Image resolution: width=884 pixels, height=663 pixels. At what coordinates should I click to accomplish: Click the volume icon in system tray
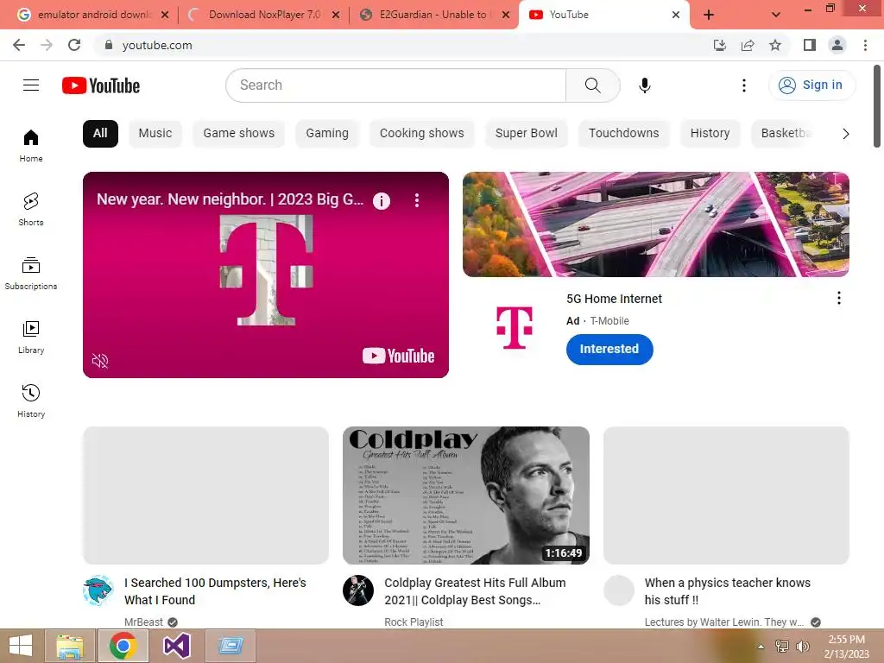[802, 647]
